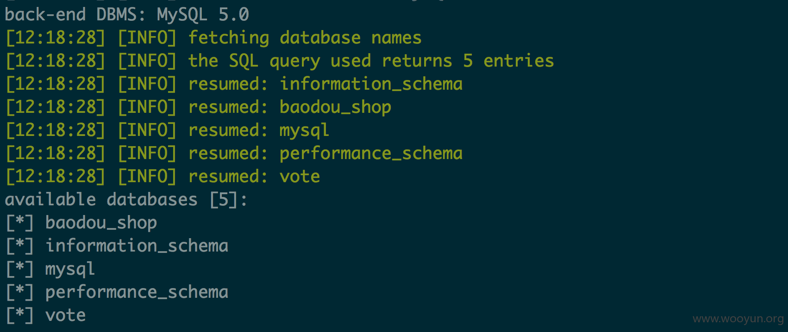This screenshot has width=788, height=332.
Task: Select the 'returns 5 entries' log line
Action: pos(280,61)
